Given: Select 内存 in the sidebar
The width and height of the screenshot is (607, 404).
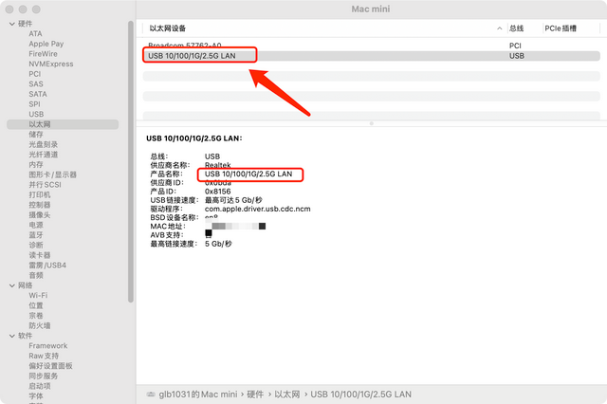Looking at the screenshot, I should (36, 164).
